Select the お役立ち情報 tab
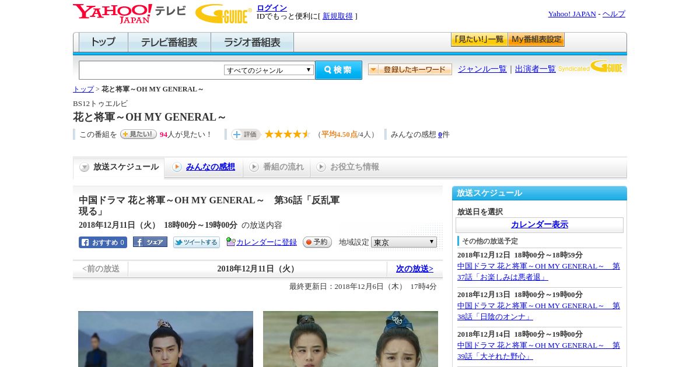700x367 pixels. tap(348, 167)
